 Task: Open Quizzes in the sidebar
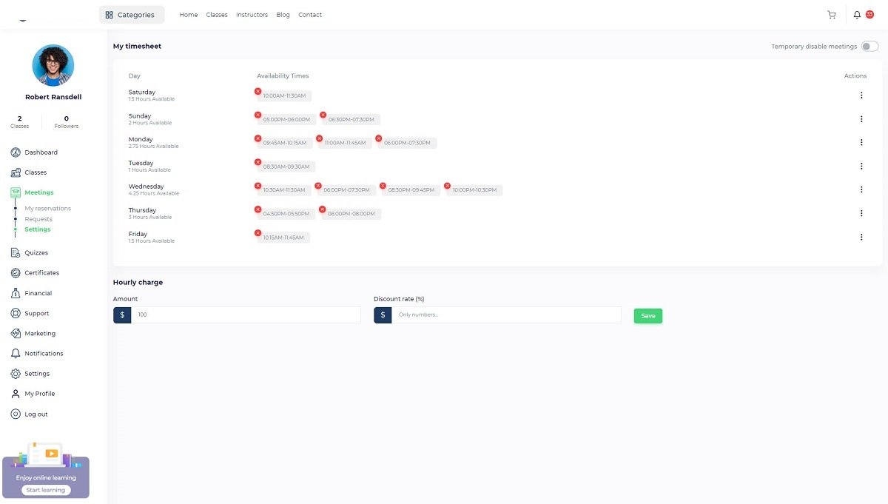point(36,253)
